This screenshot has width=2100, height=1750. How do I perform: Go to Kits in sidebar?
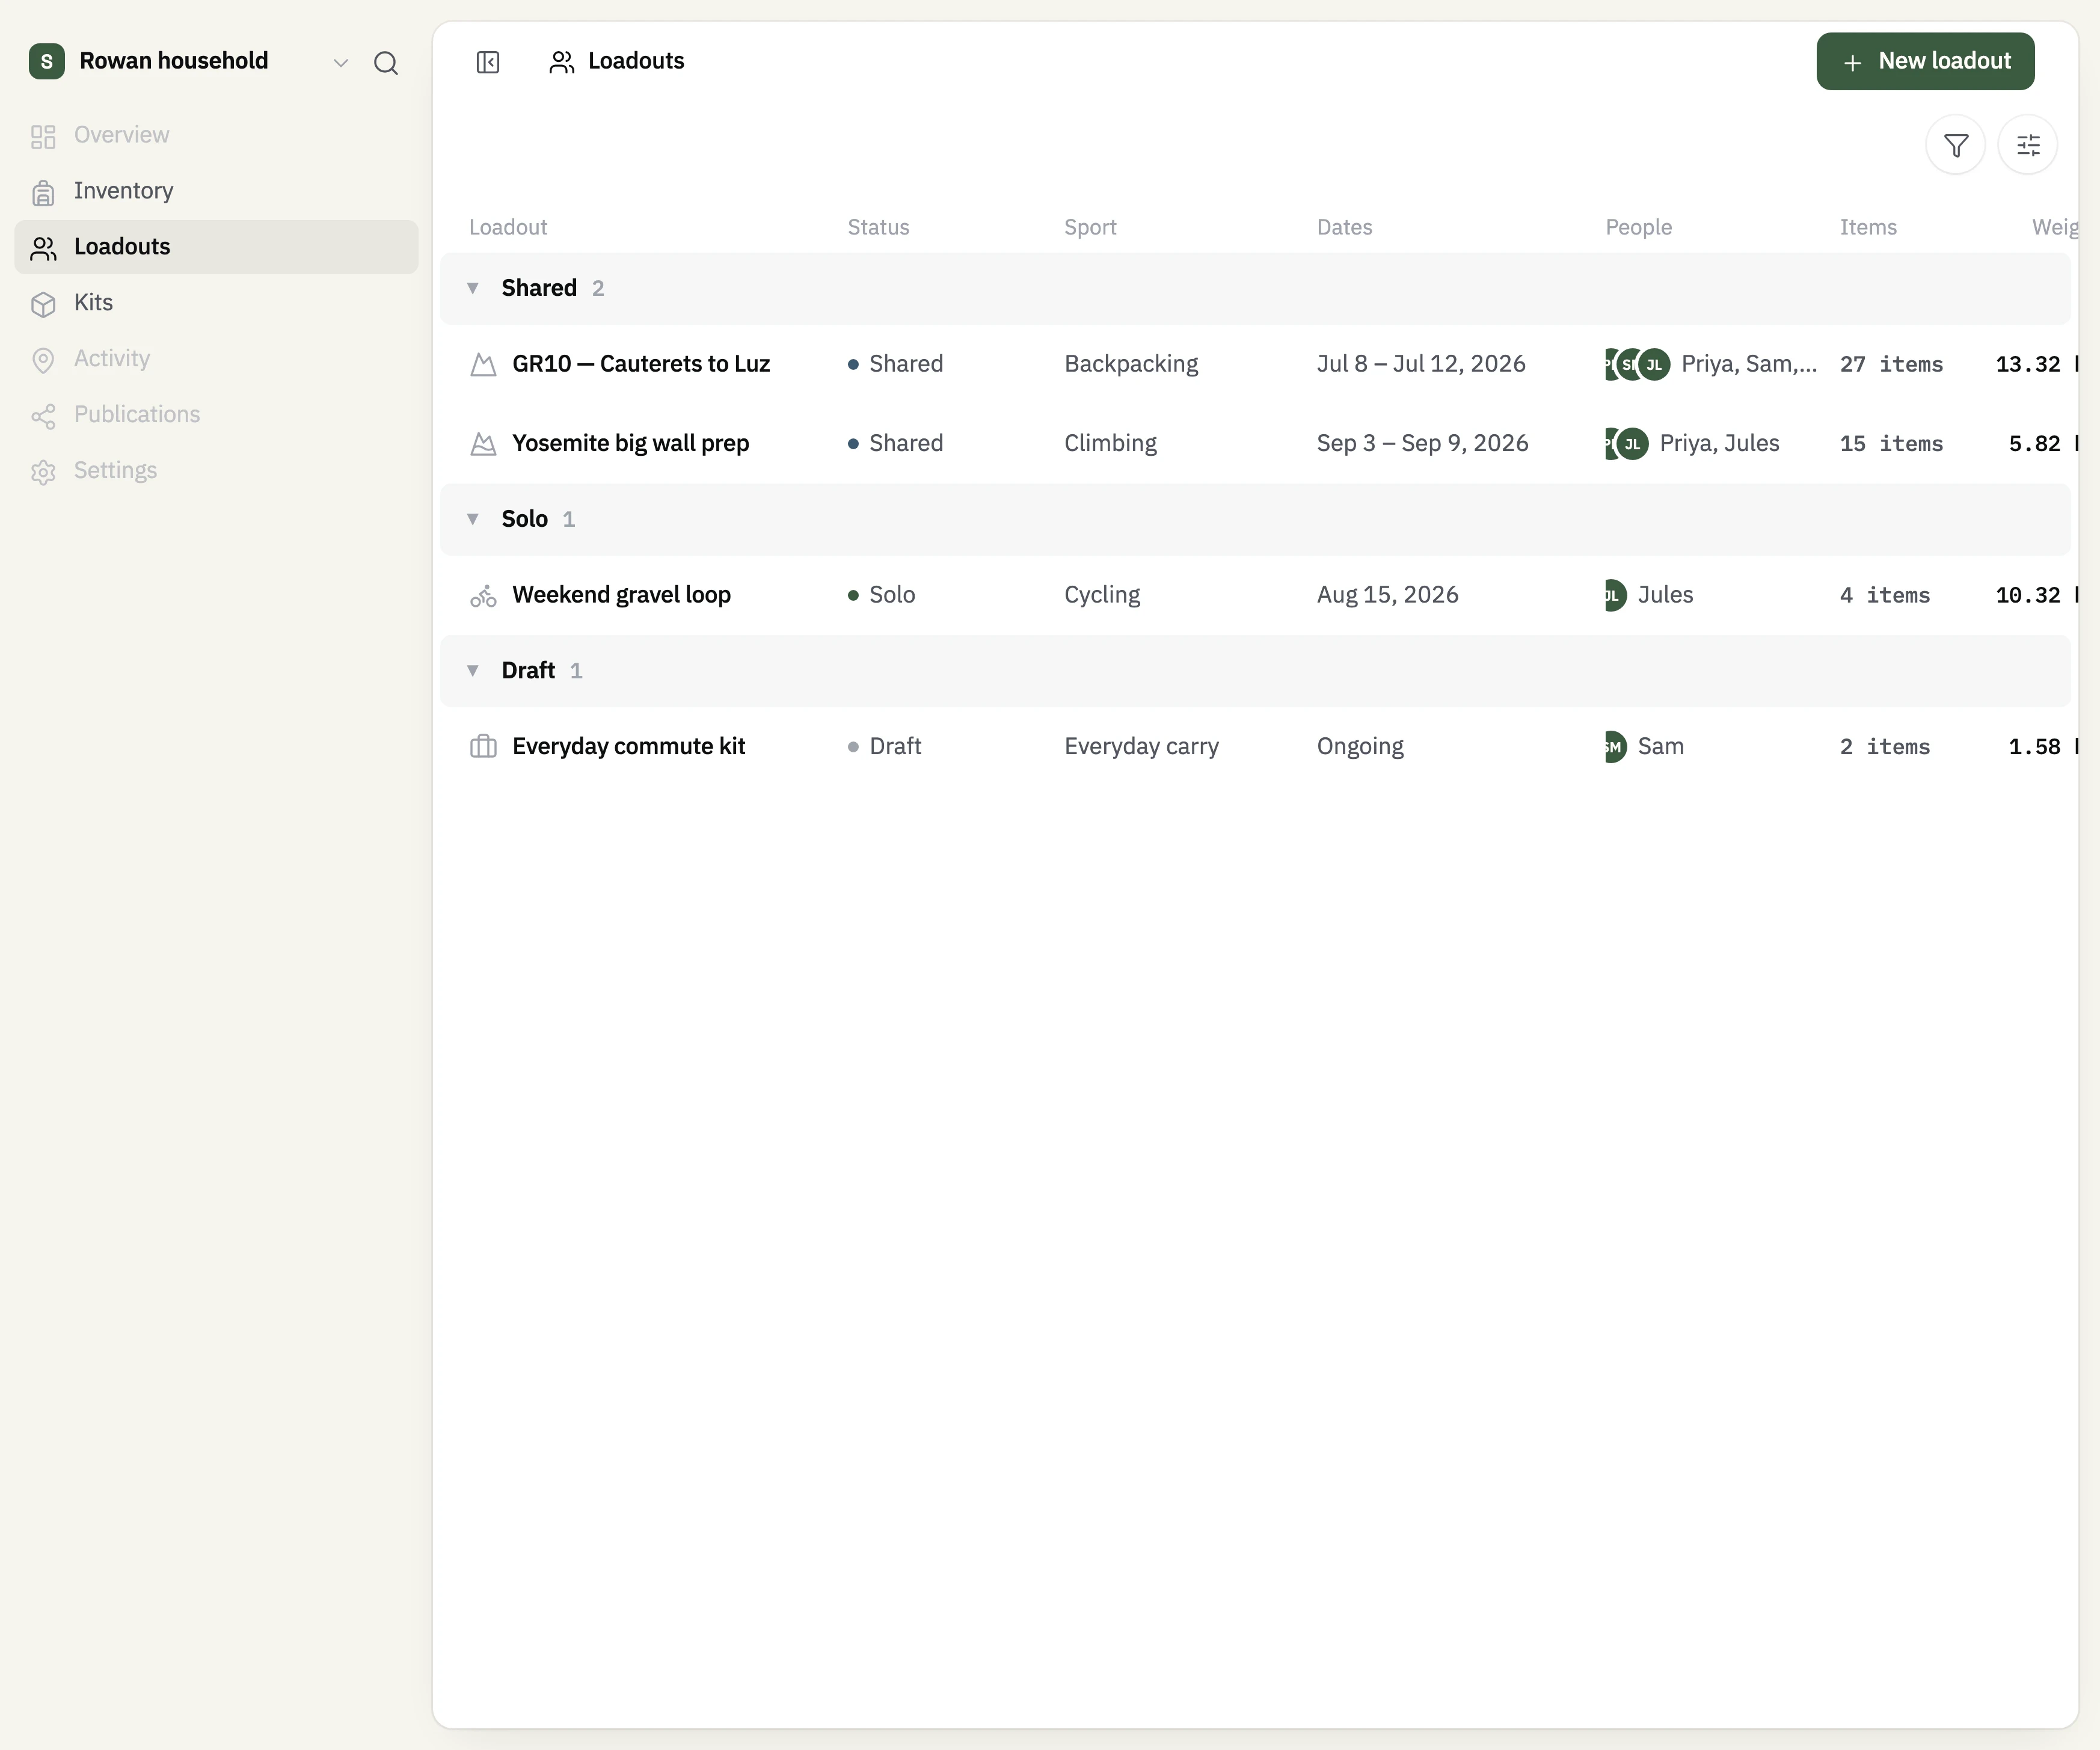216,303
